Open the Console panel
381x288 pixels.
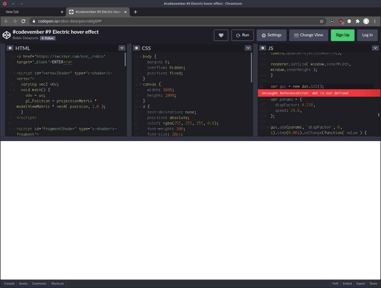tap(9, 284)
